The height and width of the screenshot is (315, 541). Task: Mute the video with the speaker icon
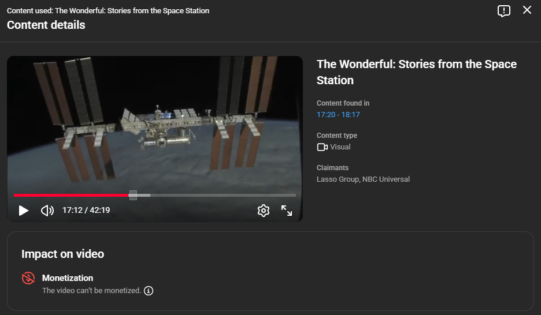coord(47,211)
